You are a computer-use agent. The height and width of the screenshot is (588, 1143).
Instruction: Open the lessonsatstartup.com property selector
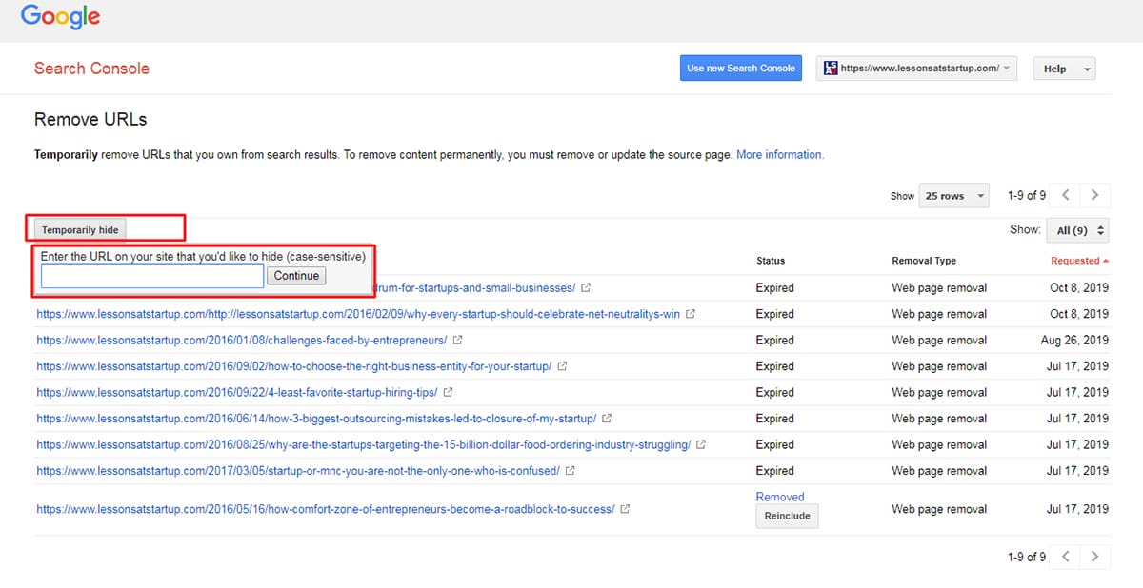[x=916, y=69]
